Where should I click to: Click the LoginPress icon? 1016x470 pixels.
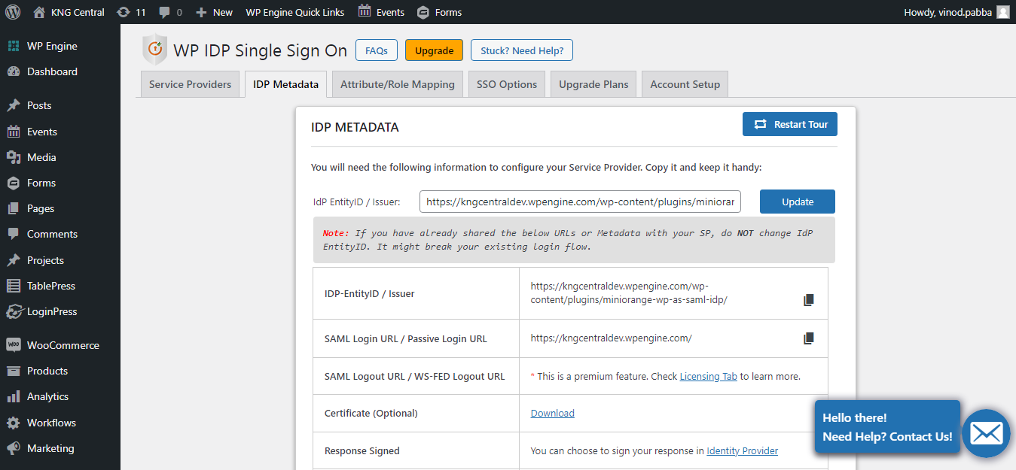point(14,311)
